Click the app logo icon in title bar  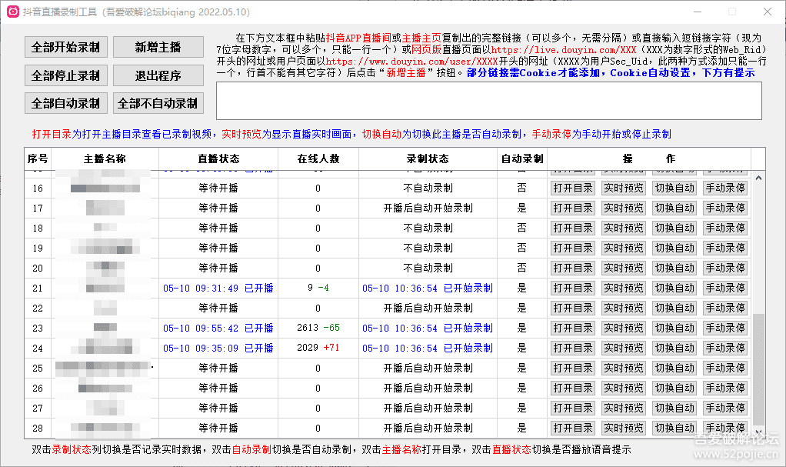click(13, 12)
